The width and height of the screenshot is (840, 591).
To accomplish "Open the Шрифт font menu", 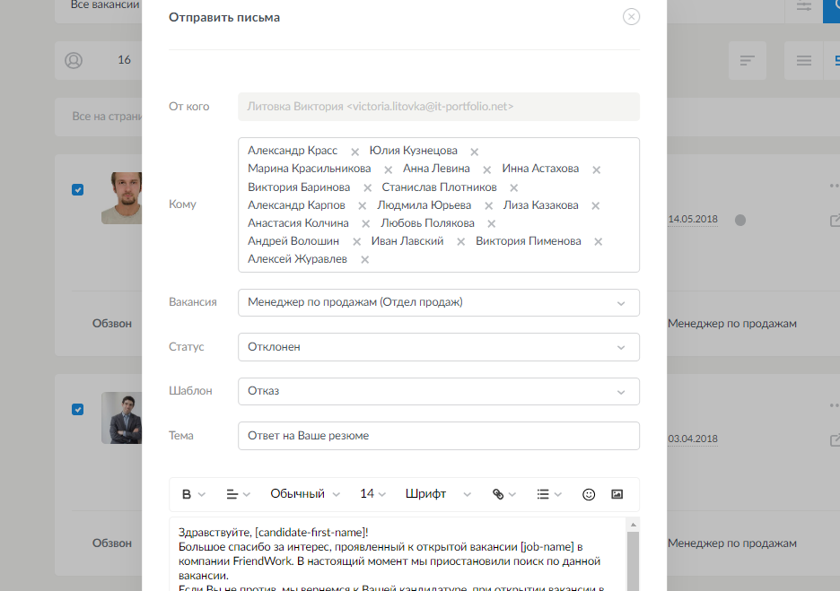I will pos(438,494).
